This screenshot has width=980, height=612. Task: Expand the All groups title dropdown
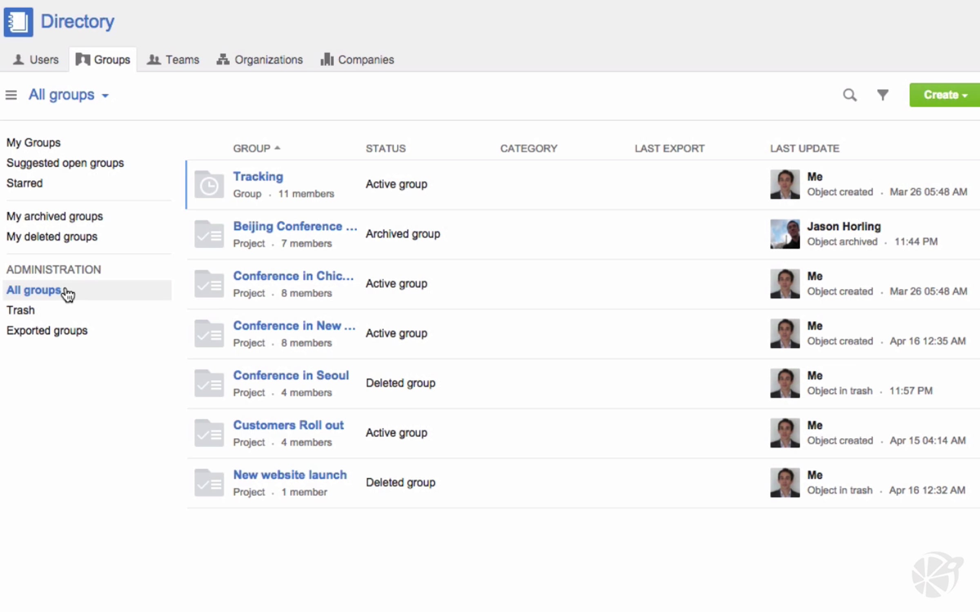coord(69,95)
